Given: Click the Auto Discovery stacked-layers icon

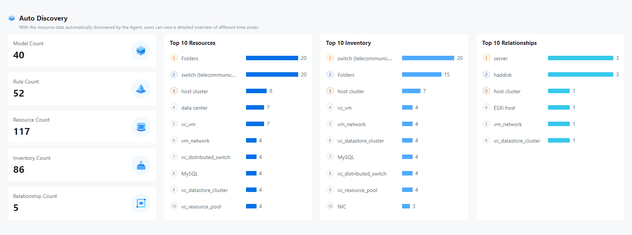Looking at the screenshot, I should pos(12,18).
